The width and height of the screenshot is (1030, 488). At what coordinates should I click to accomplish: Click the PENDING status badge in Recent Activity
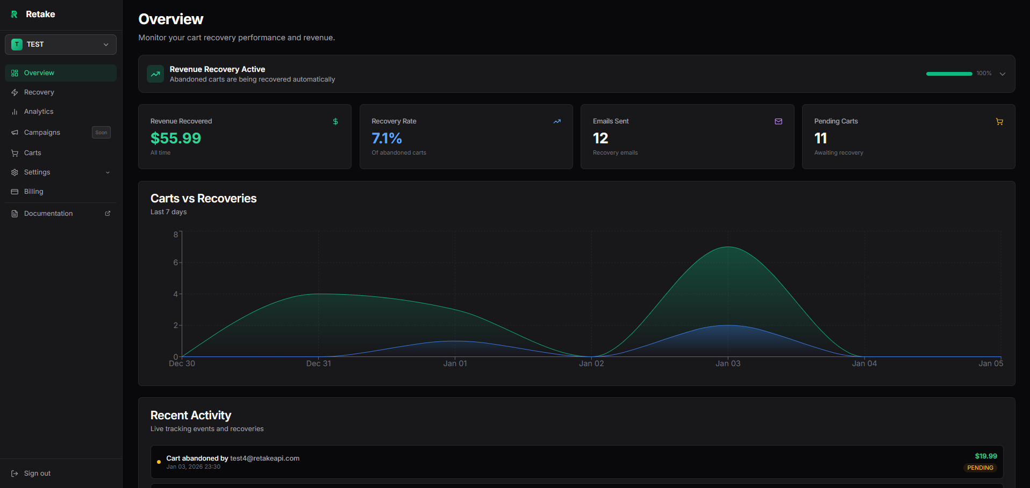click(x=980, y=468)
